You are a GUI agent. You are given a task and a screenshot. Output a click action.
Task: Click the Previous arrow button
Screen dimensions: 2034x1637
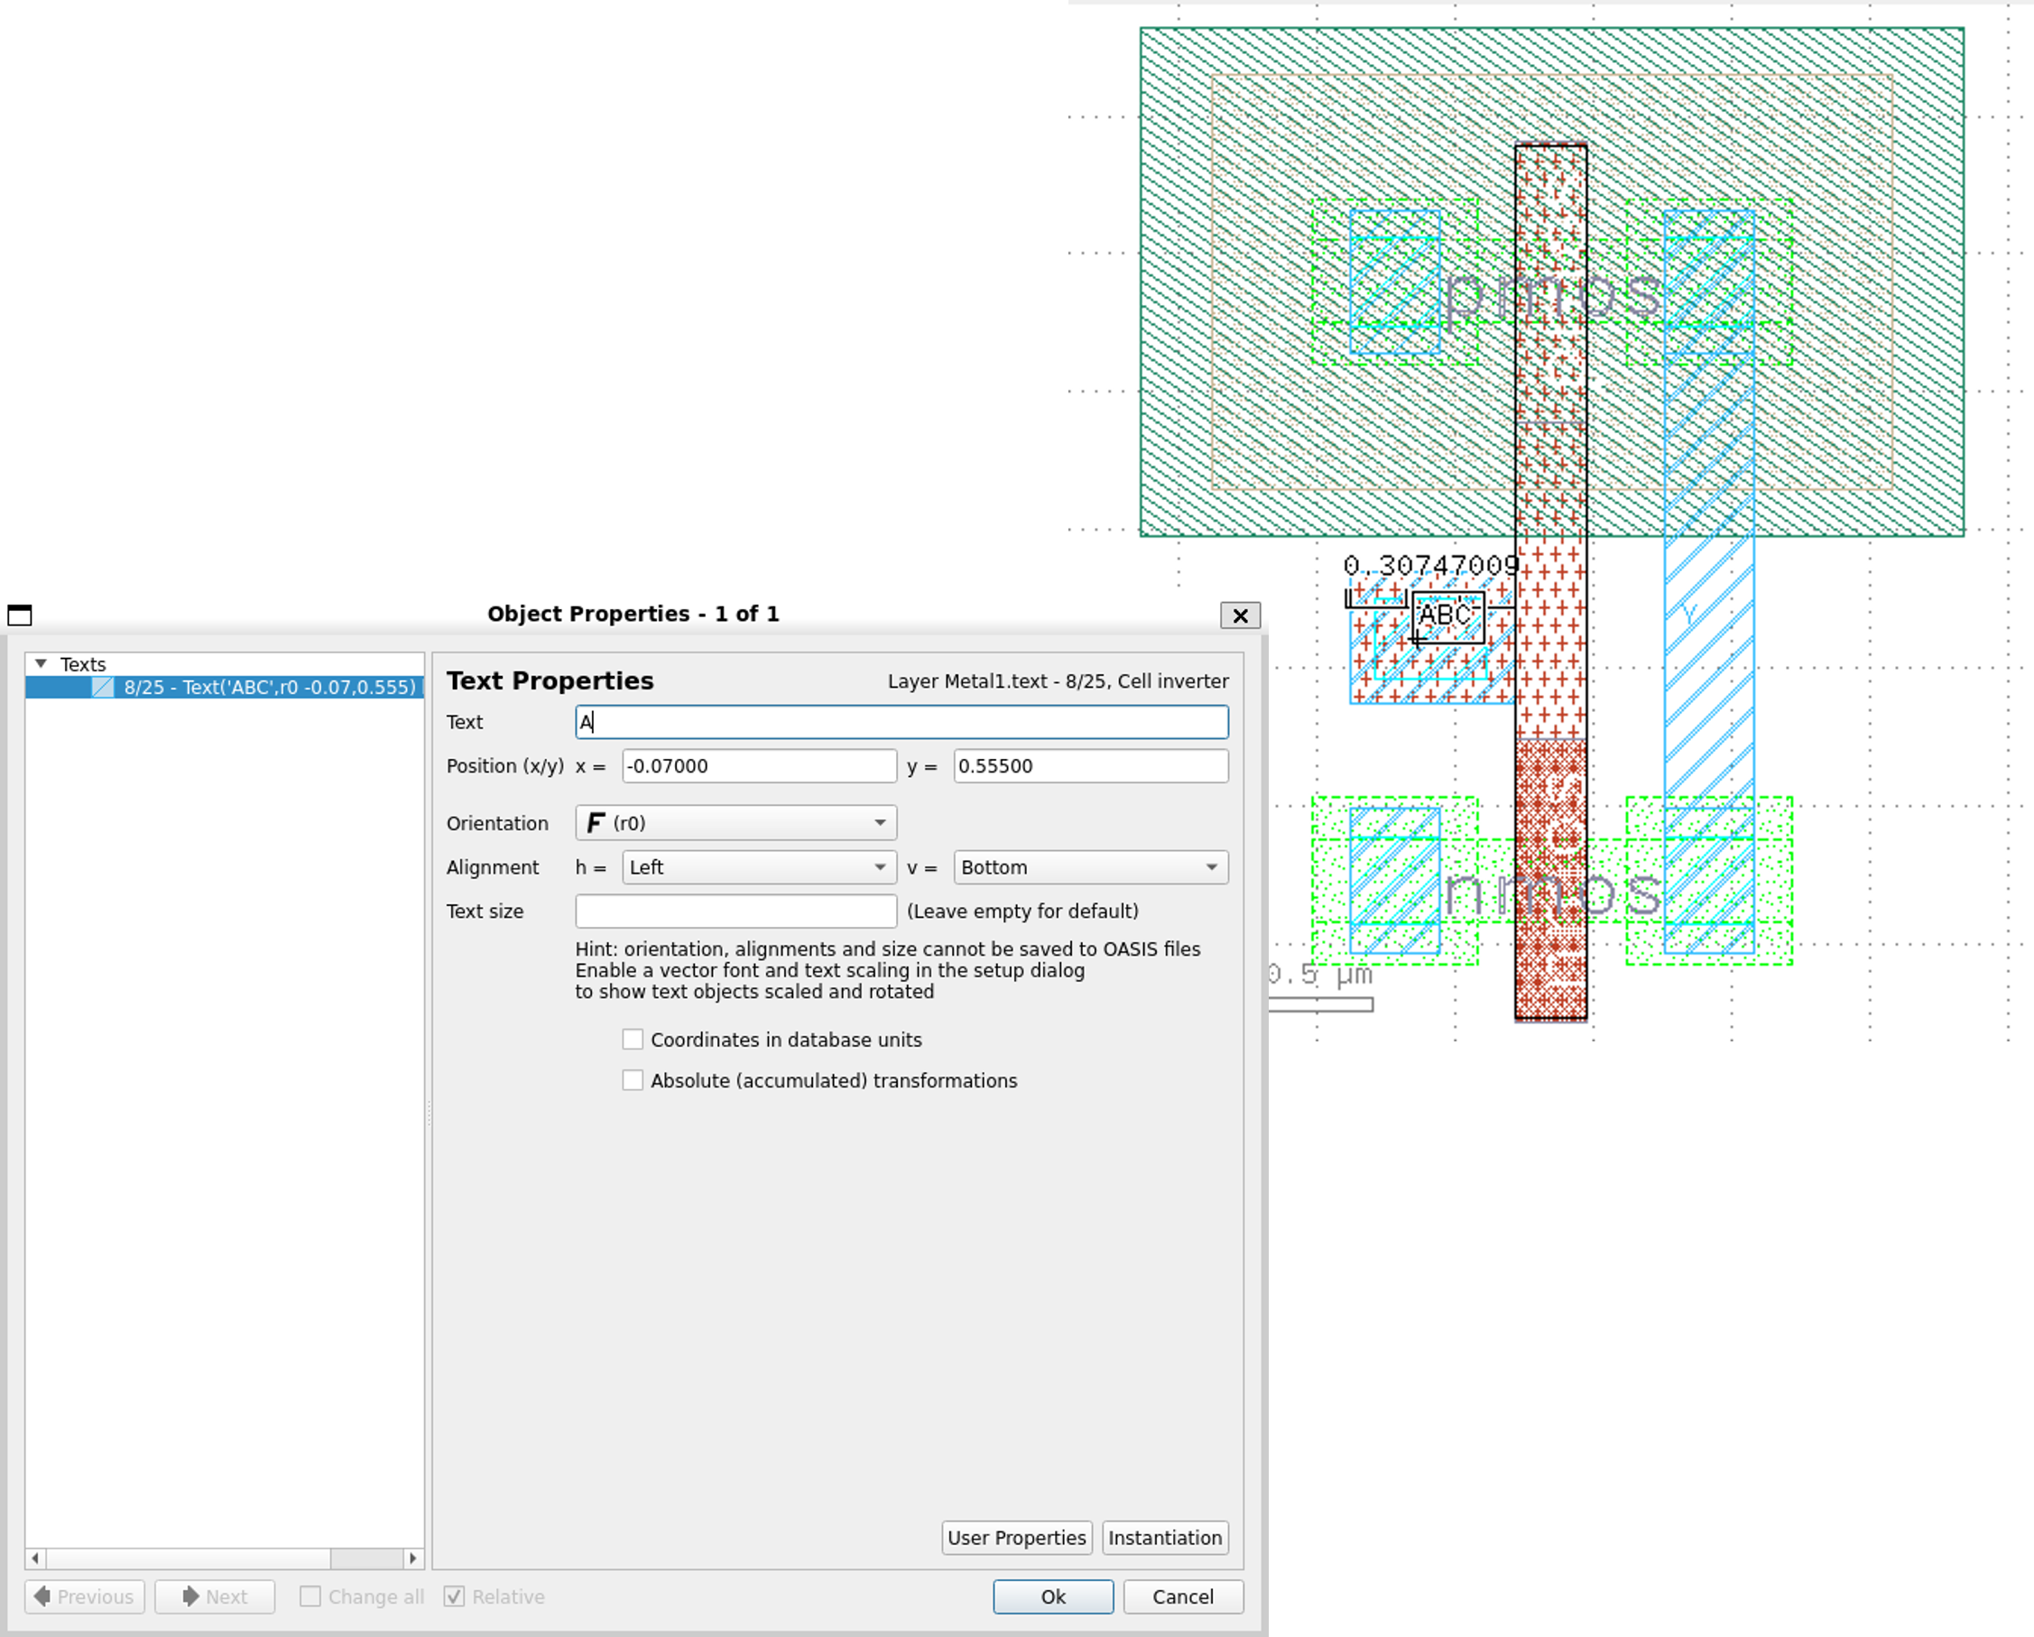(85, 1596)
